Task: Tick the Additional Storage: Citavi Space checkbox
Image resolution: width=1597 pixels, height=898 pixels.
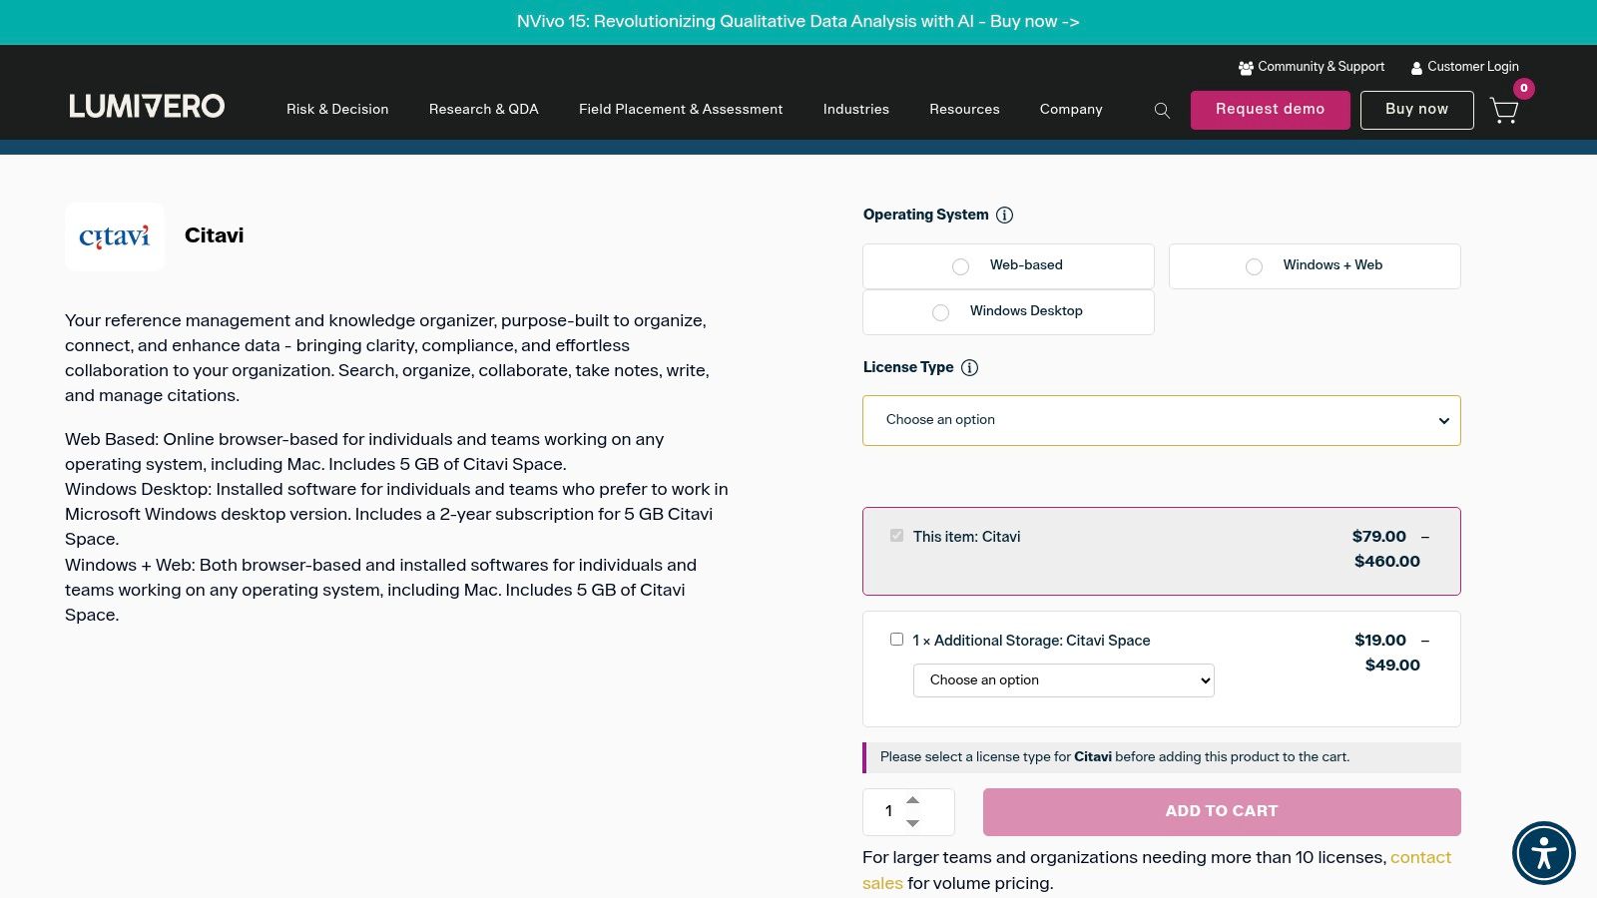Action: [896, 640]
